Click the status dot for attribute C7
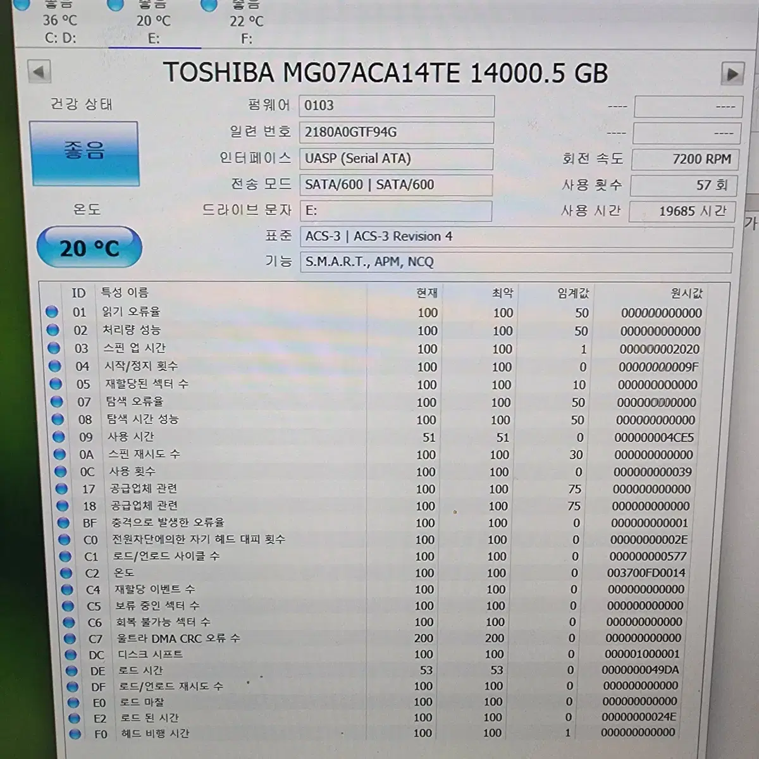The height and width of the screenshot is (759, 759). (70, 639)
